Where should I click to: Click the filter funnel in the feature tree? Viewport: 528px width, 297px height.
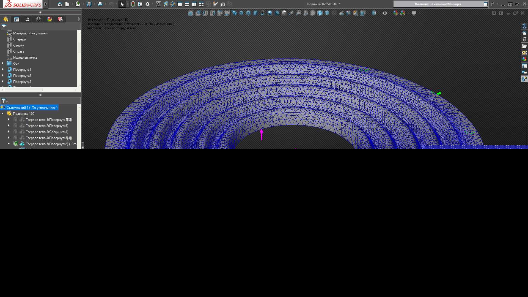(4, 27)
